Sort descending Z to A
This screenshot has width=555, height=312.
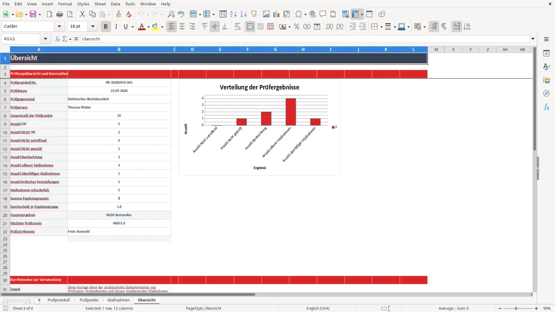point(243,14)
